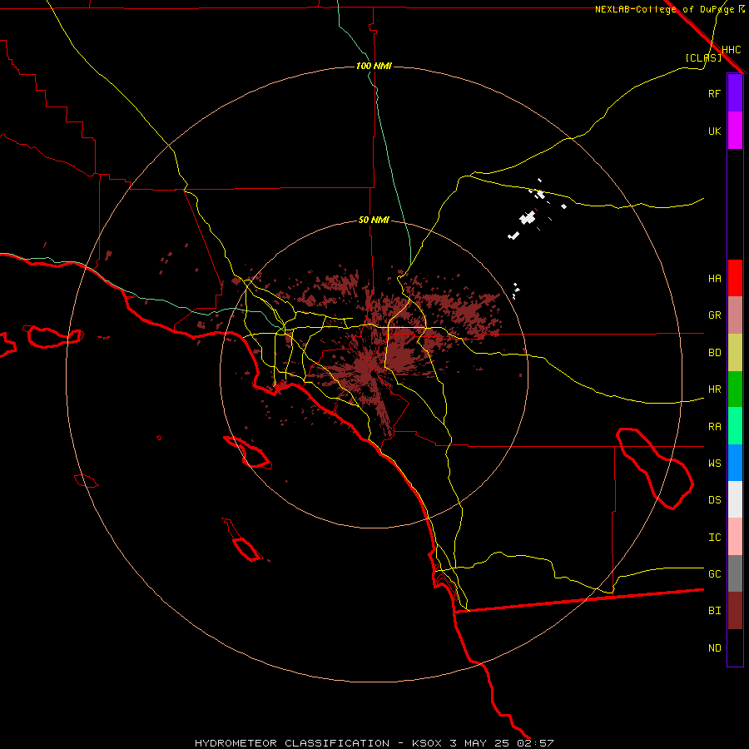
Task: Click the RF purple legend swatch
Action: click(735, 93)
